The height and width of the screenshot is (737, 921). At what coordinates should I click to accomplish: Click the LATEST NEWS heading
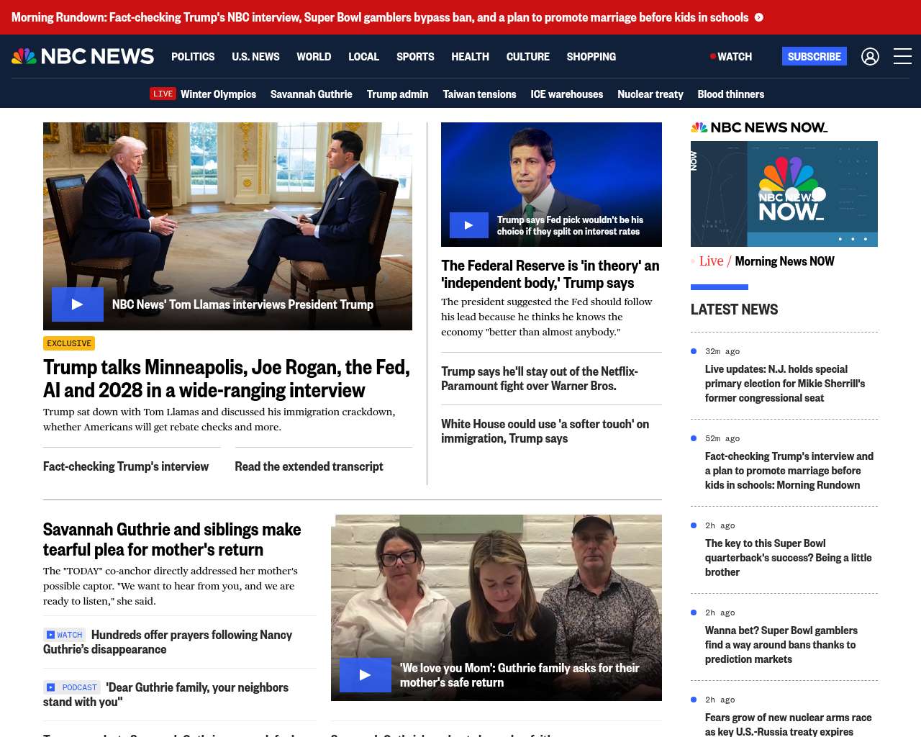[734, 309]
